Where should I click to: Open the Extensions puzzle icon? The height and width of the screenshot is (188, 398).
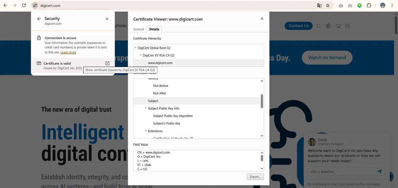tap(369, 5)
